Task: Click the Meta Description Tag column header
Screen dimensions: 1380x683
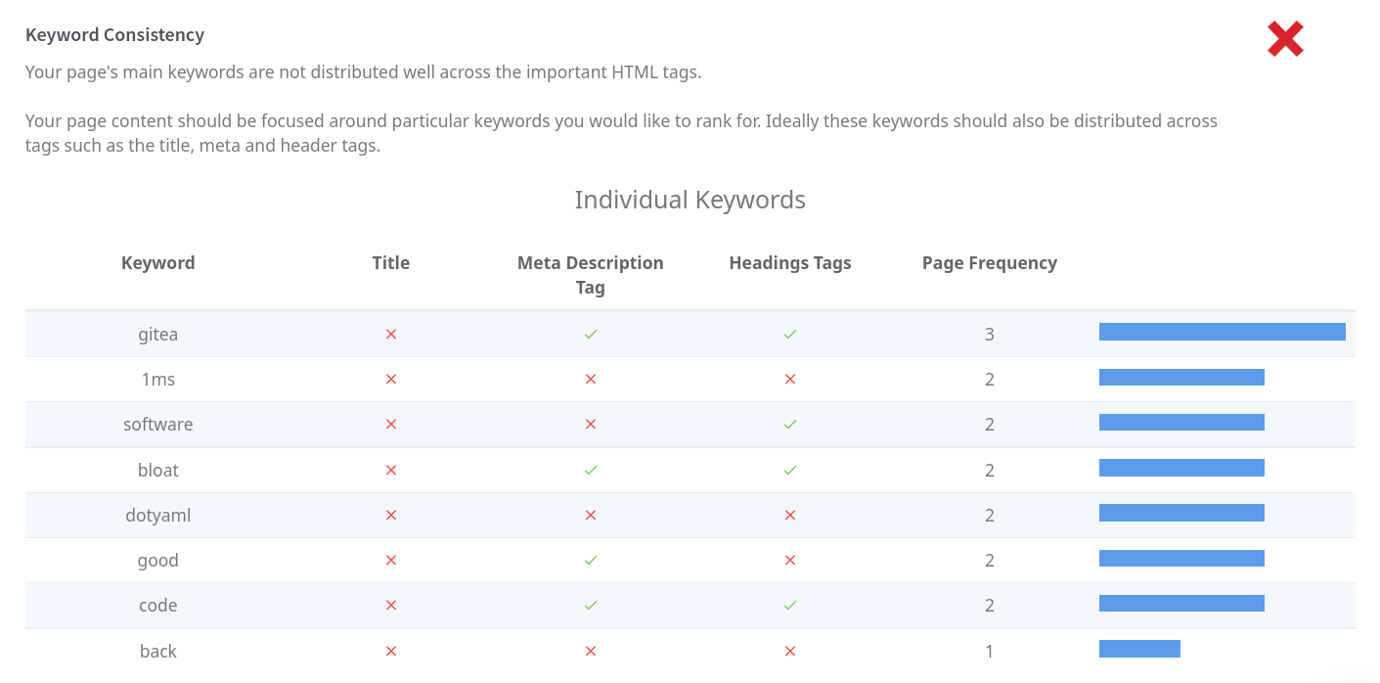Action: pos(591,275)
